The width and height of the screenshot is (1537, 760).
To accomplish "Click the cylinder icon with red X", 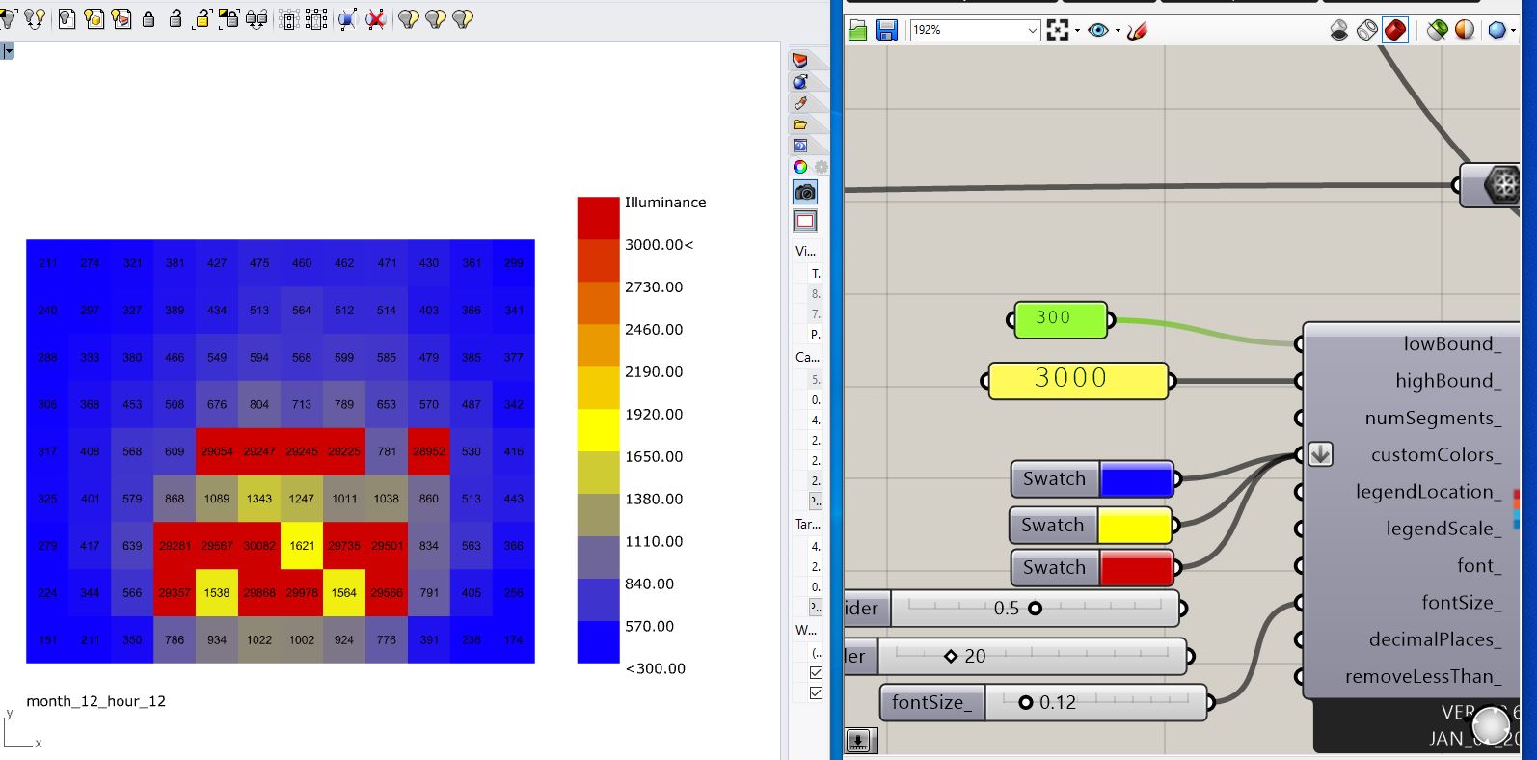I will tap(376, 18).
